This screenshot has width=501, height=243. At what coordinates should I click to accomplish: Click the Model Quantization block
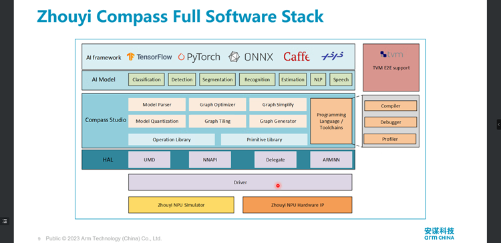pos(157,121)
